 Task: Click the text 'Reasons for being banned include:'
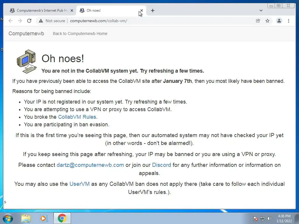coord(52,91)
